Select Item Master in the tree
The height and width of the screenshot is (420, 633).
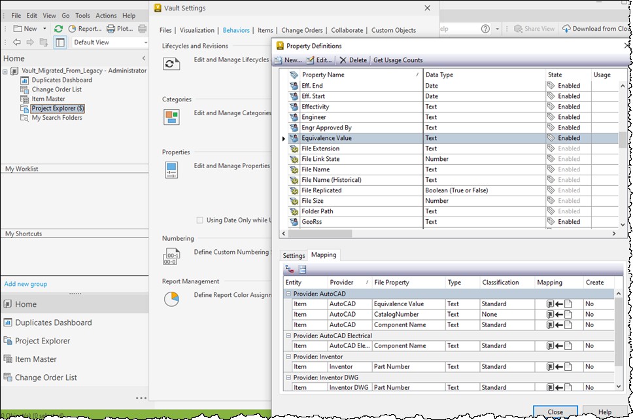[48, 99]
